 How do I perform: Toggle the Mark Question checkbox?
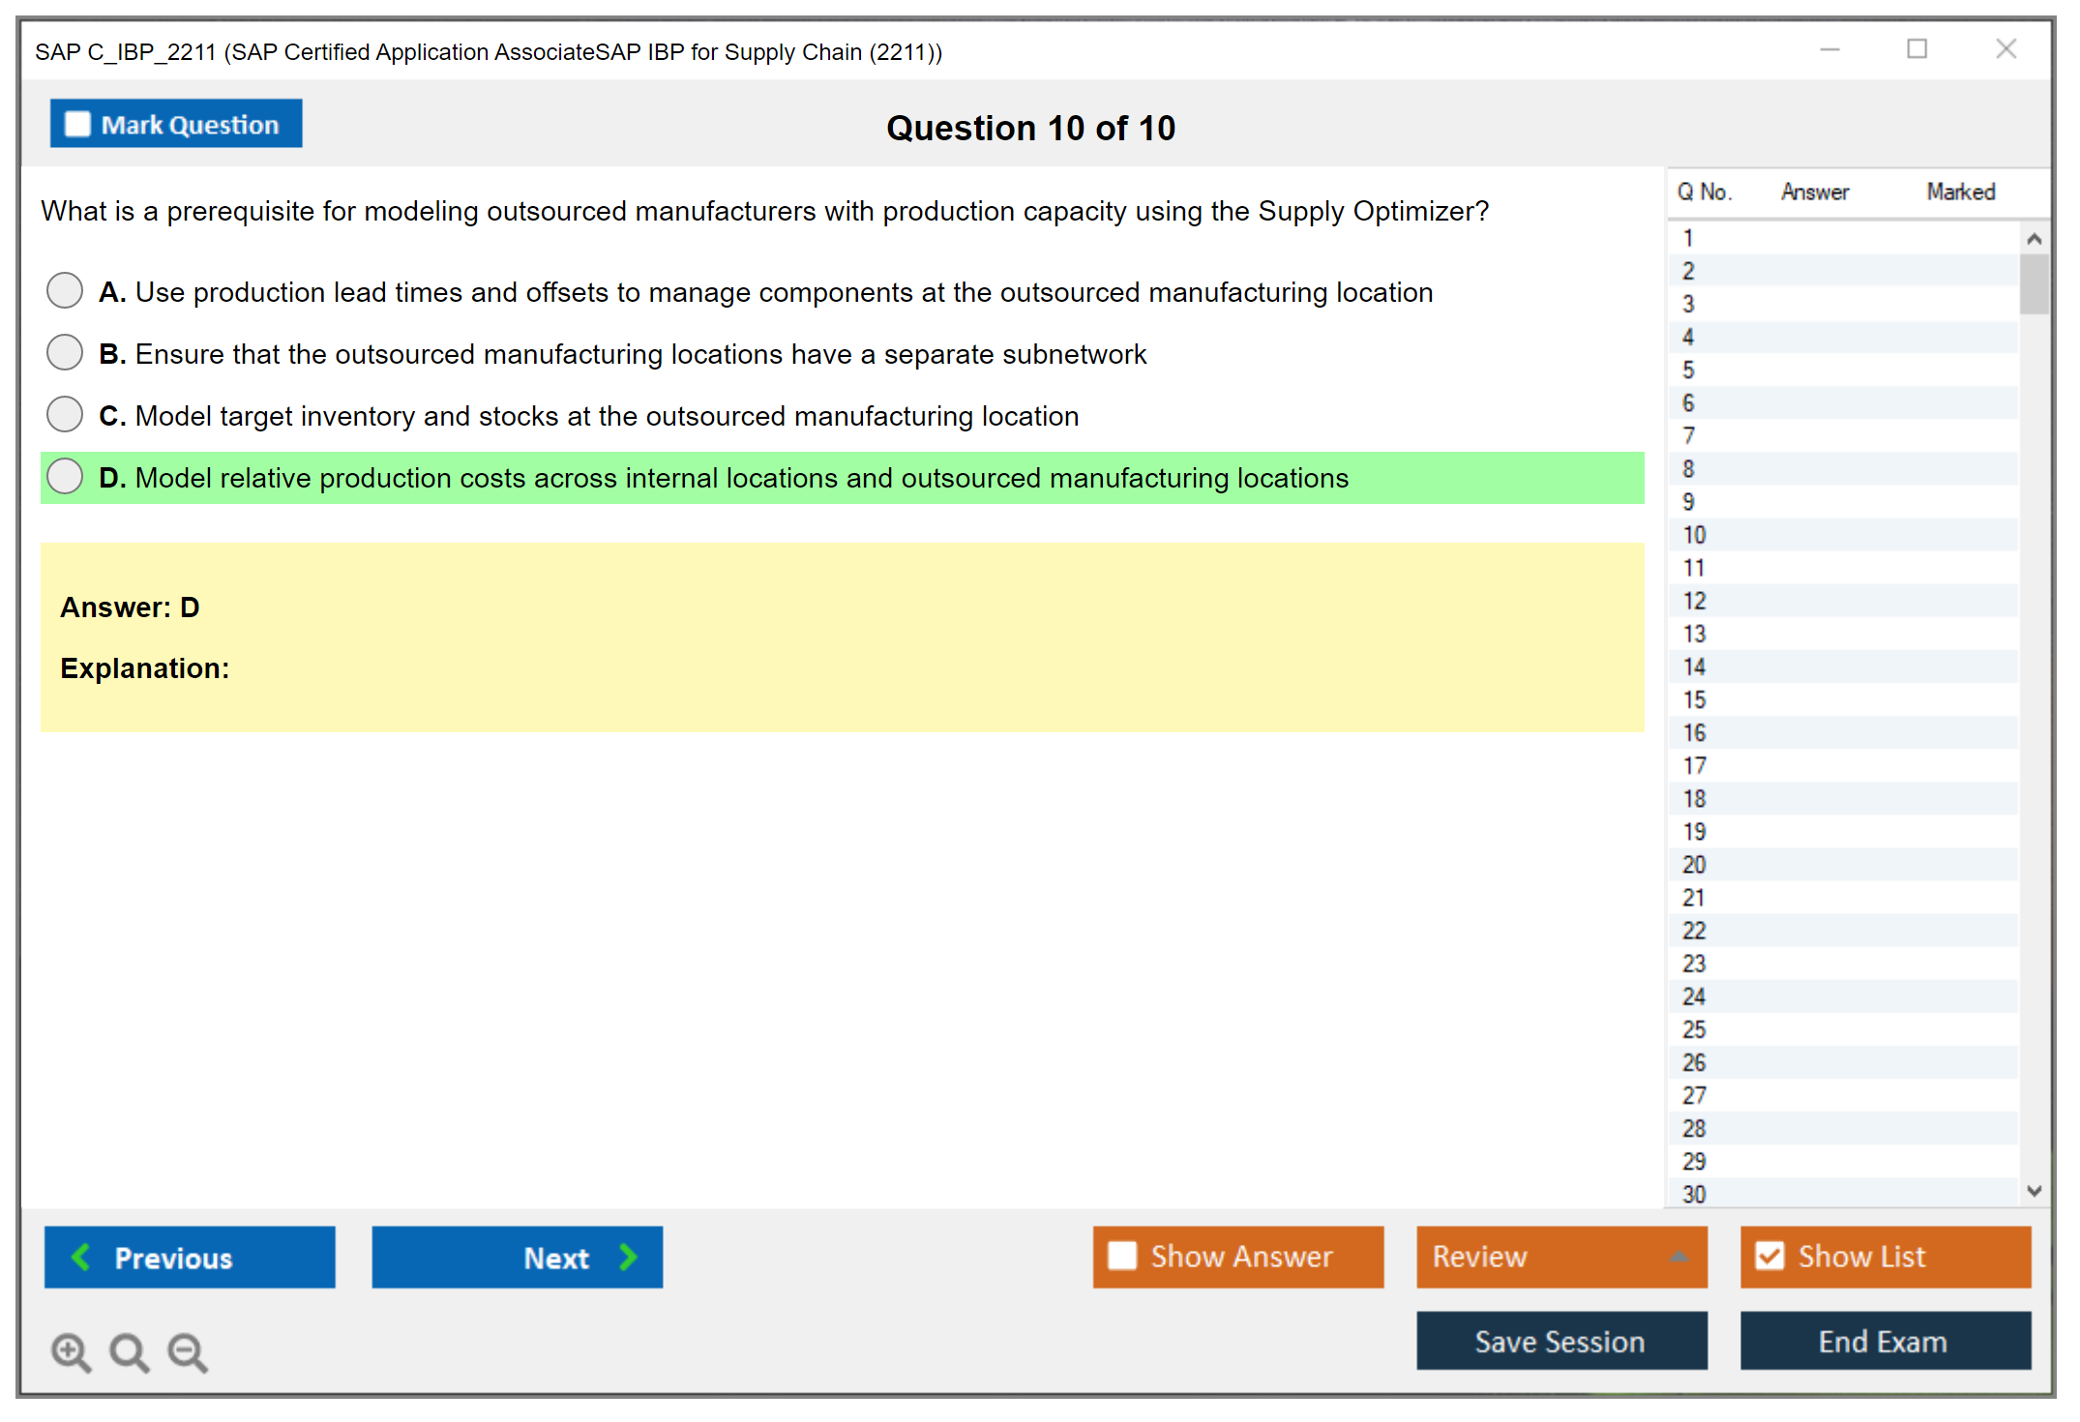pos(77,124)
